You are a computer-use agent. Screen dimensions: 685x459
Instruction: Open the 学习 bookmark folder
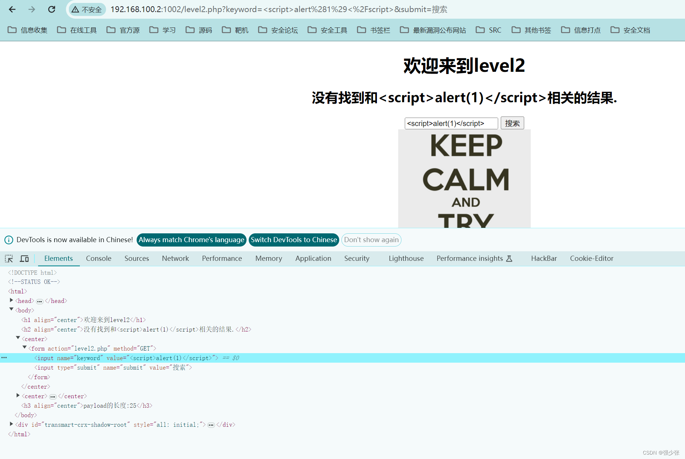click(x=162, y=30)
